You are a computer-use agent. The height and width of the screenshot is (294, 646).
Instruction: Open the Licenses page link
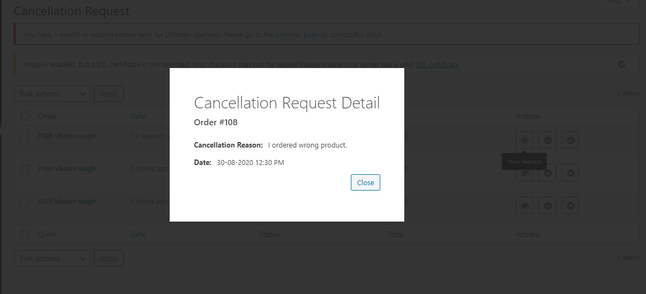pyautogui.click(x=297, y=34)
